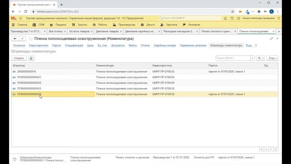Viewport: 291px width, 164px height.
Task: Close the Остатки товаров tab
Action: click(x=92, y=31)
